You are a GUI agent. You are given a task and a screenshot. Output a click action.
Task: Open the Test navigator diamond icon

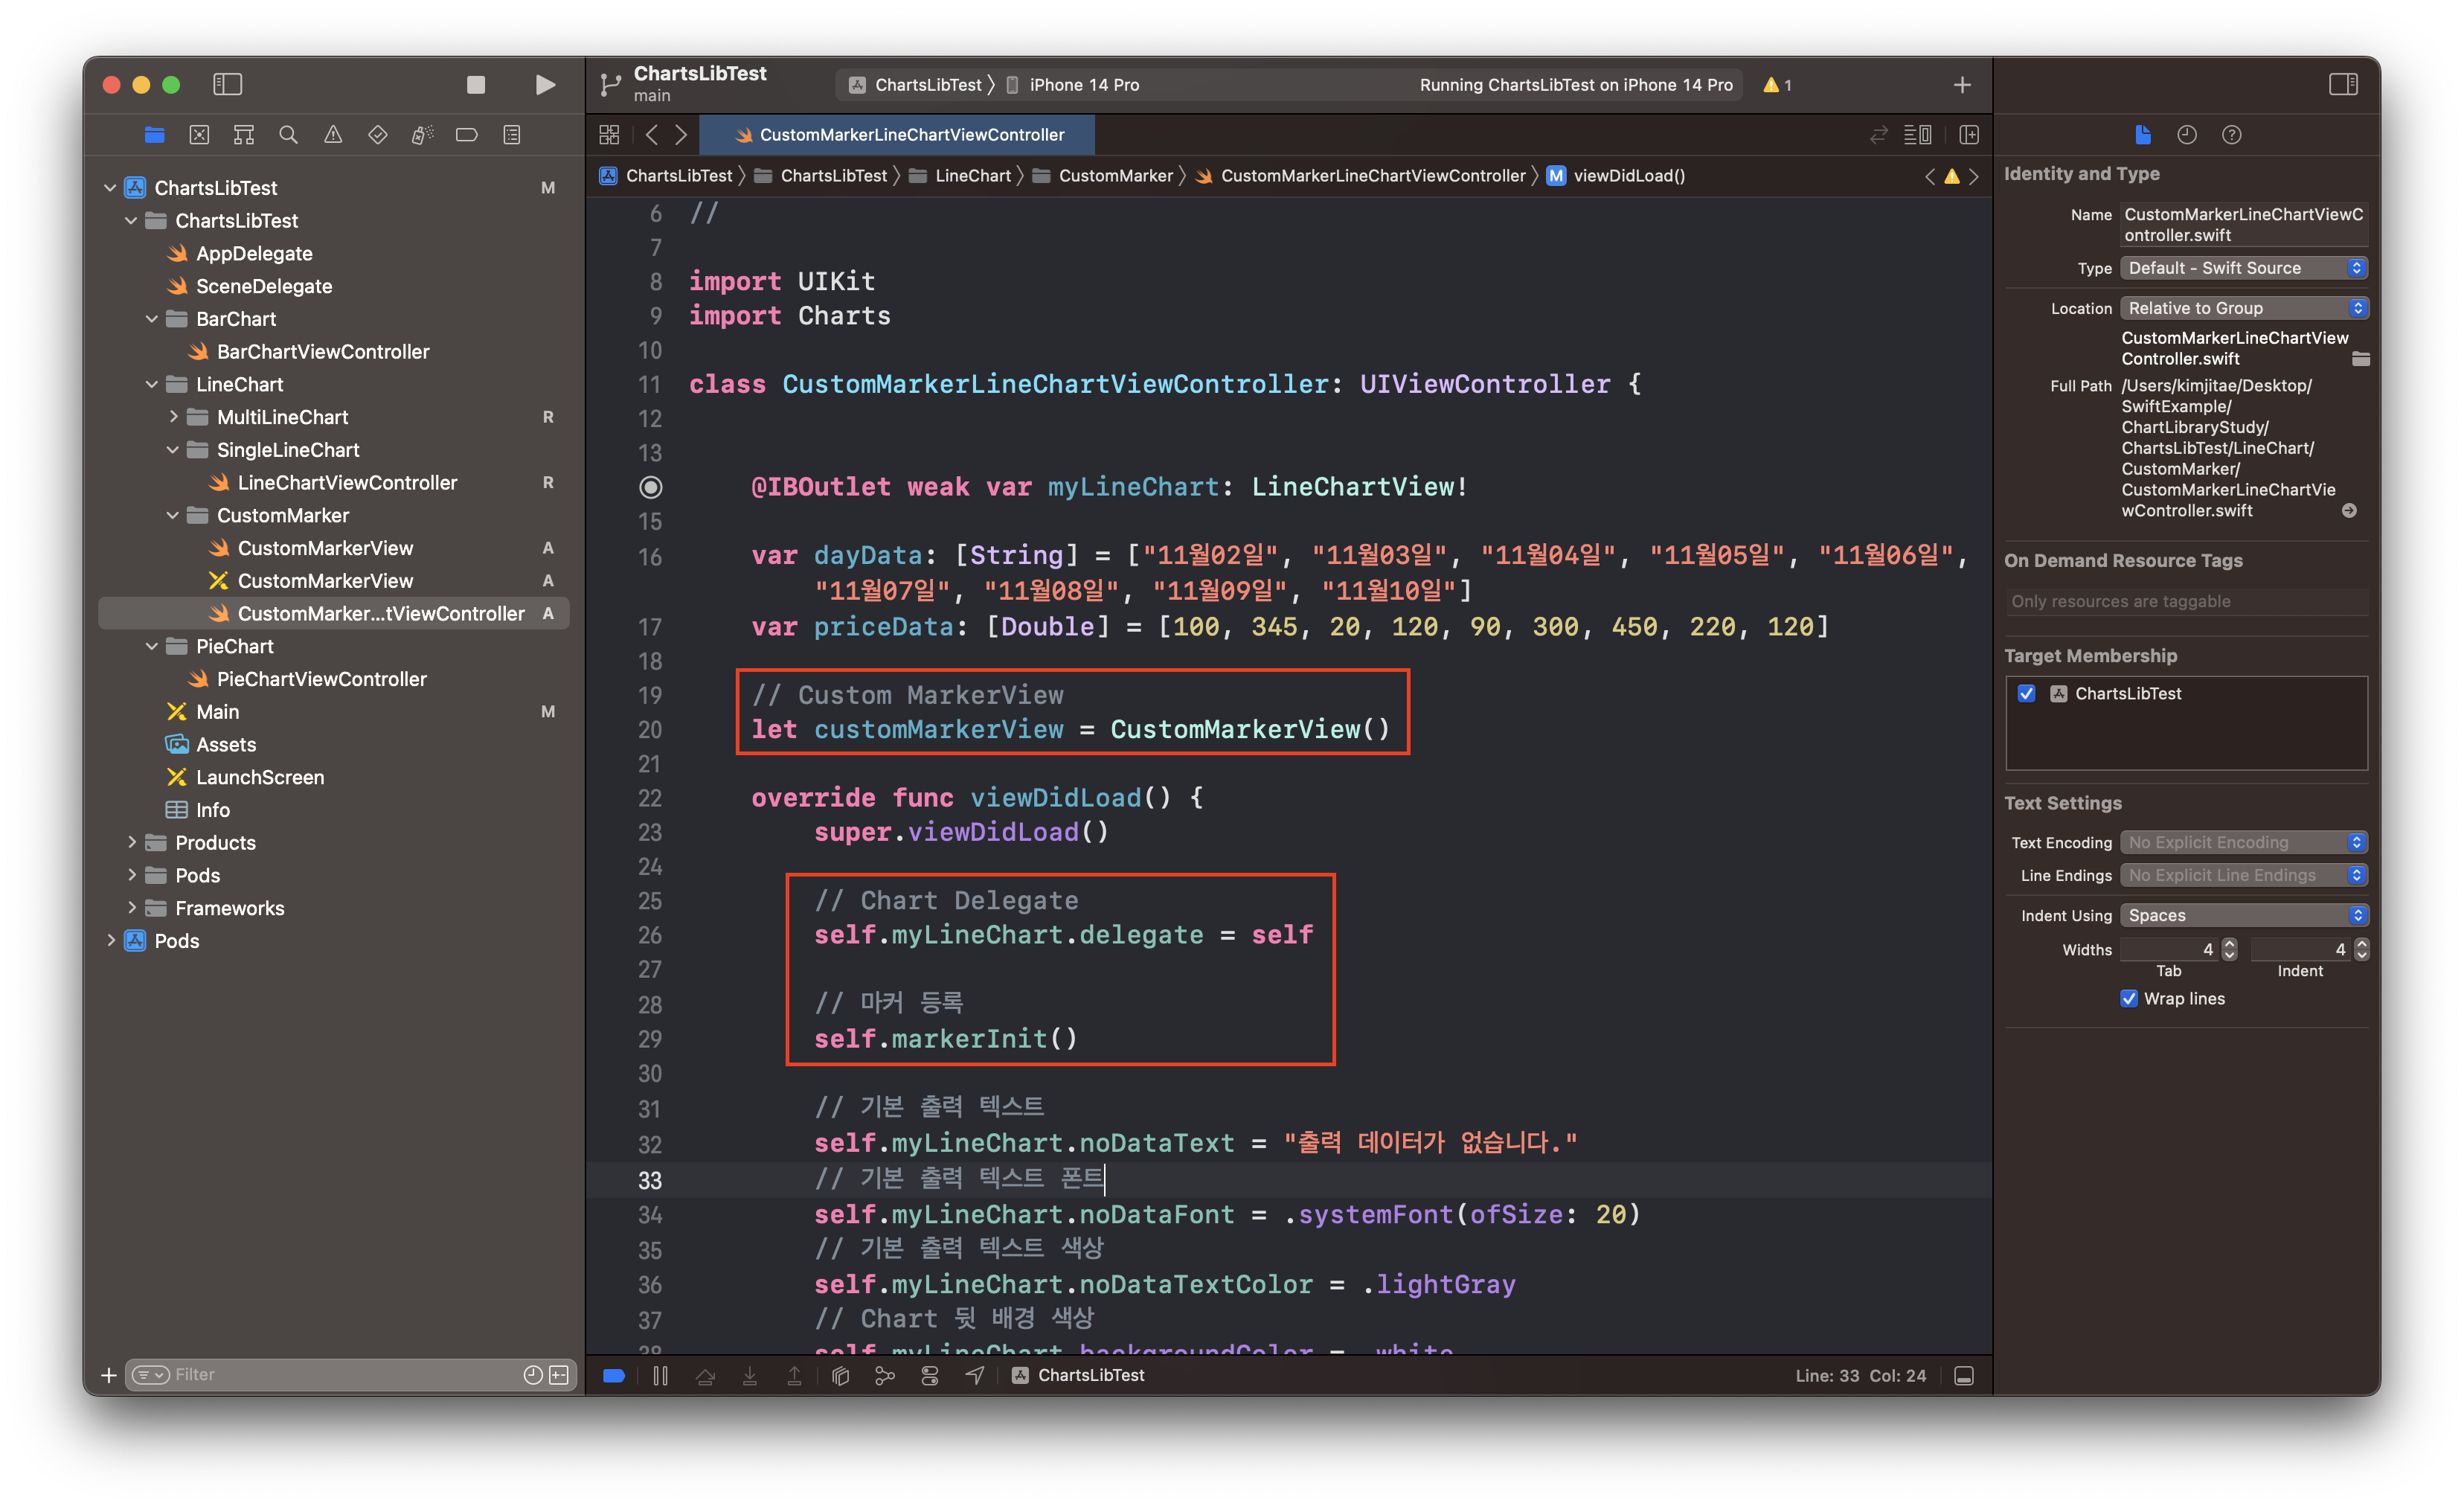pos(378,135)
